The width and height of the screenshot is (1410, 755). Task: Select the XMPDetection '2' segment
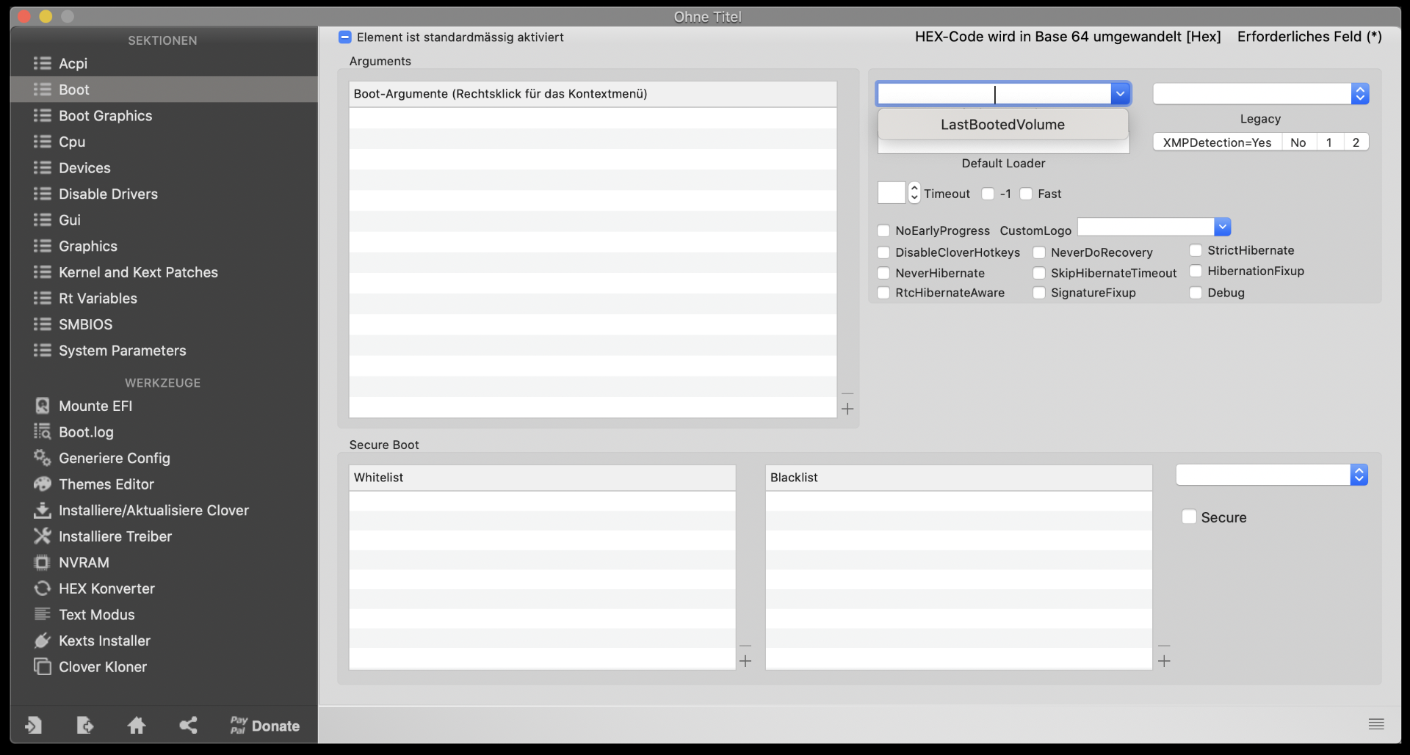coord(1356,142)
